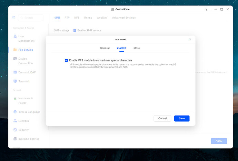The height and width of the screenshot is (161, 238).
Task: Click the Terminal sidebar icon
Action: tap(15, 81)
